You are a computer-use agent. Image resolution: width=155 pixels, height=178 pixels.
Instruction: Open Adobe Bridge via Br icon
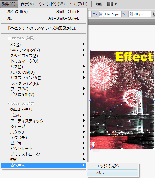click(x=99, y=4)
